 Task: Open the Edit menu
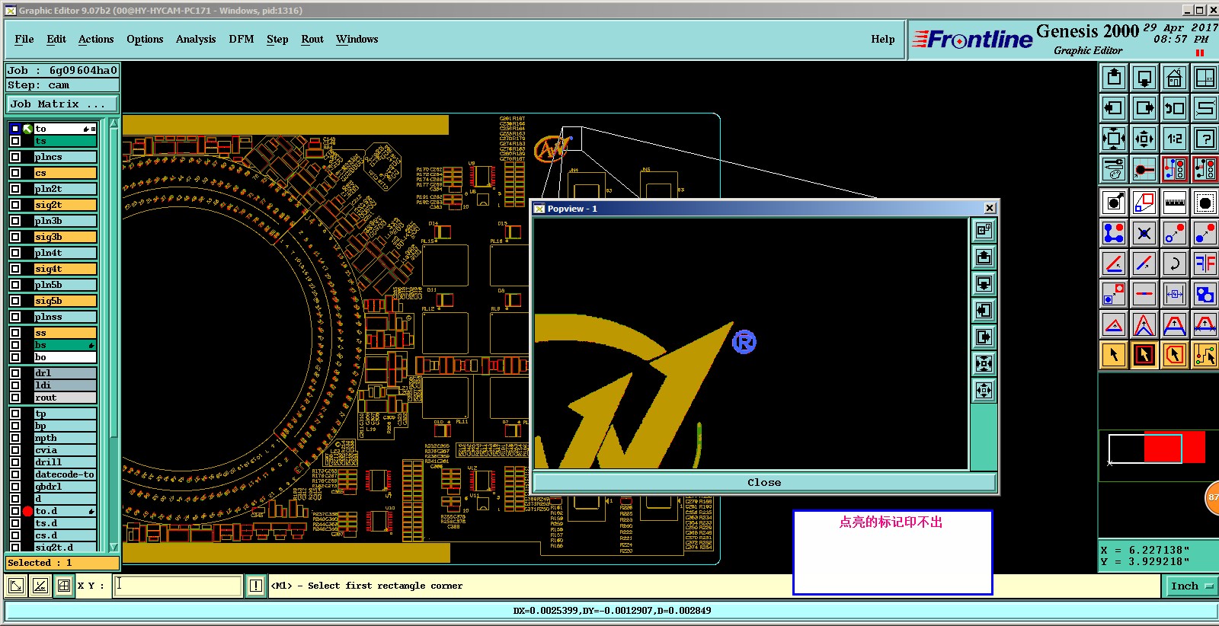pos(56,39)
